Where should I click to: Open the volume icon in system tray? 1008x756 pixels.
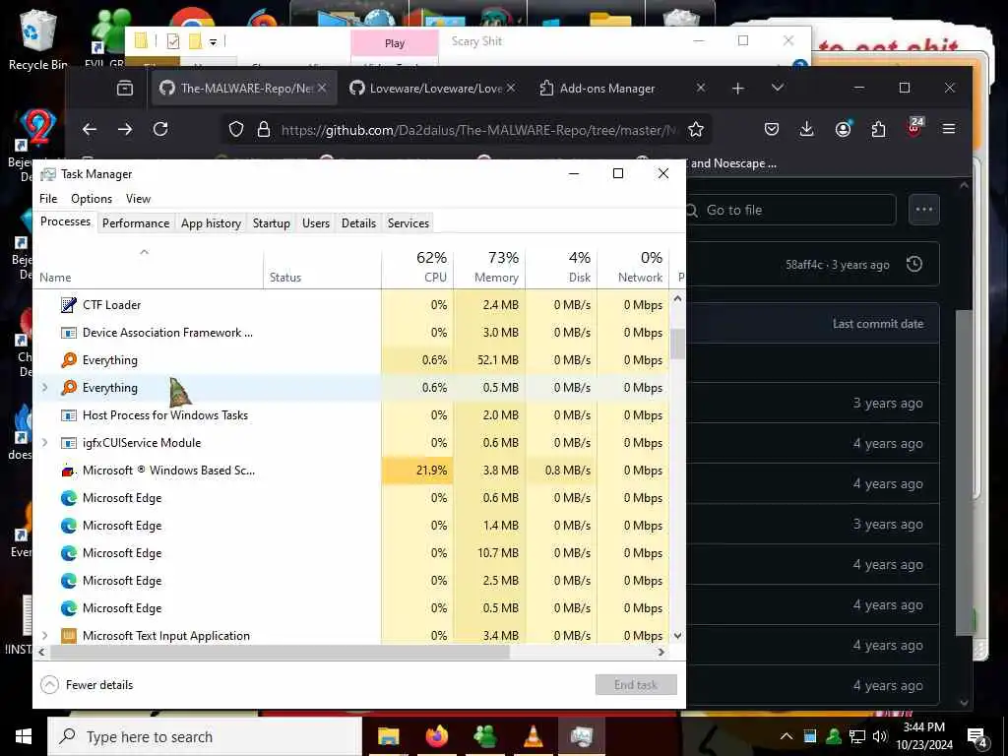[x=880, y=736]
